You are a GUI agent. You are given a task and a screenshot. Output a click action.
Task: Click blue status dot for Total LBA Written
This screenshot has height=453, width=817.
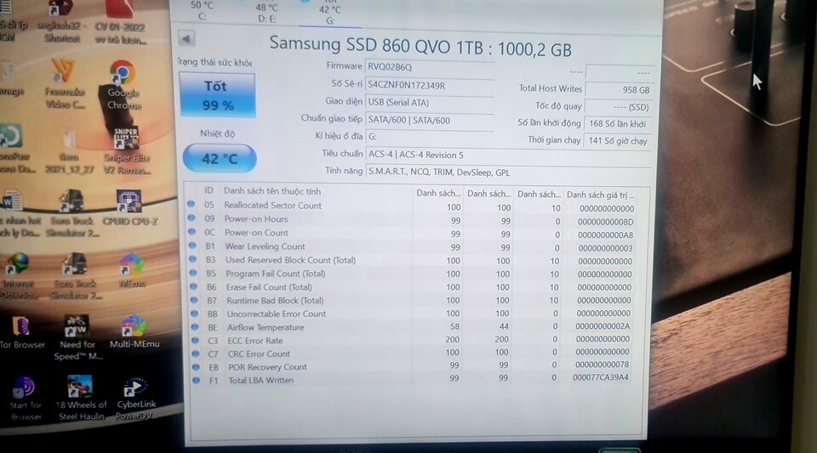[197, 380]
